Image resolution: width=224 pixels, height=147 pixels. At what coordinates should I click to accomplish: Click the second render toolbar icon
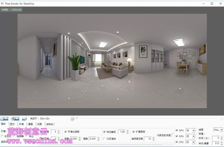click(x=15, y=118)
